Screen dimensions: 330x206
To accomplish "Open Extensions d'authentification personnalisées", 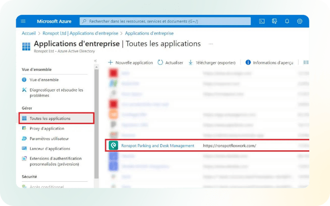I will [x=56, y=161].
